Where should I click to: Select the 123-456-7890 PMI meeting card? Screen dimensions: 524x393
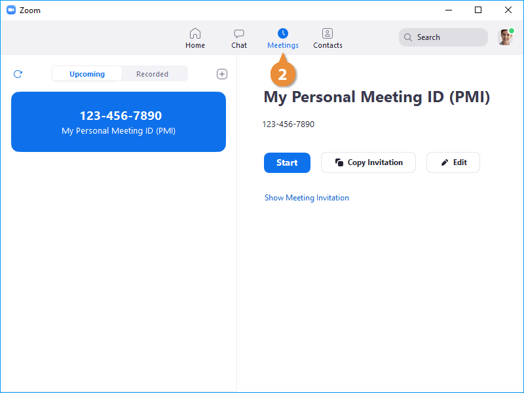tap(119, 122)
